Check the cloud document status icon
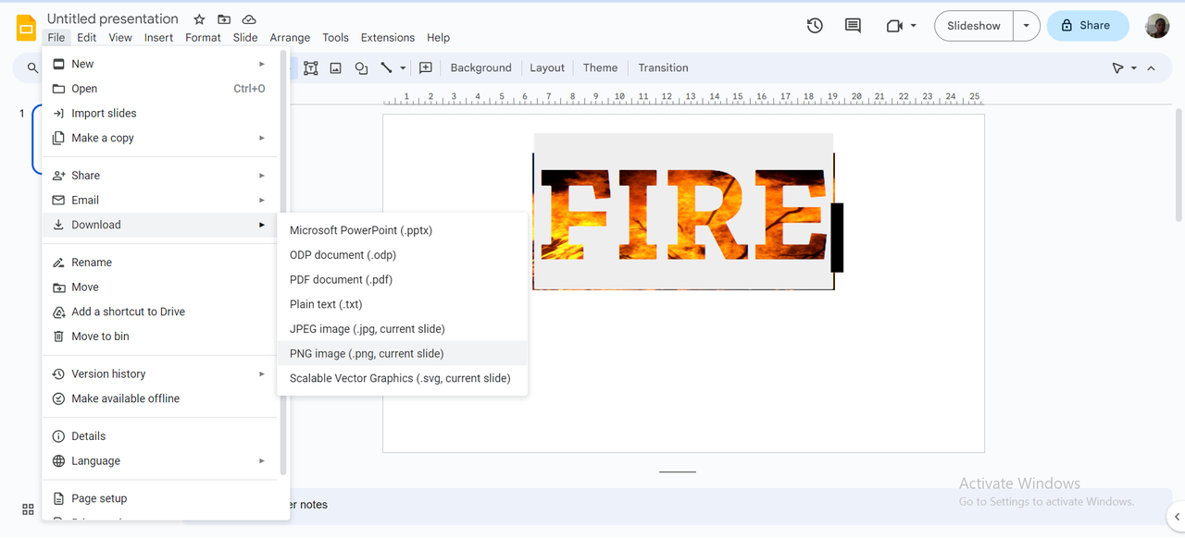The width and height of the screenshot is (1185, 538). (249, 19)
